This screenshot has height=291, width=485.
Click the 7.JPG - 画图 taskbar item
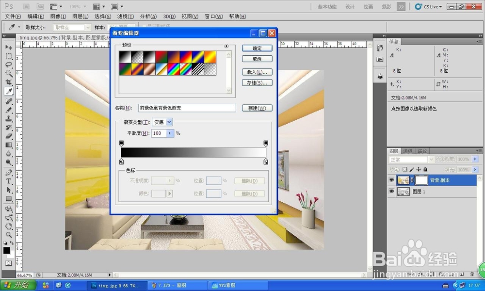(177, 286)
